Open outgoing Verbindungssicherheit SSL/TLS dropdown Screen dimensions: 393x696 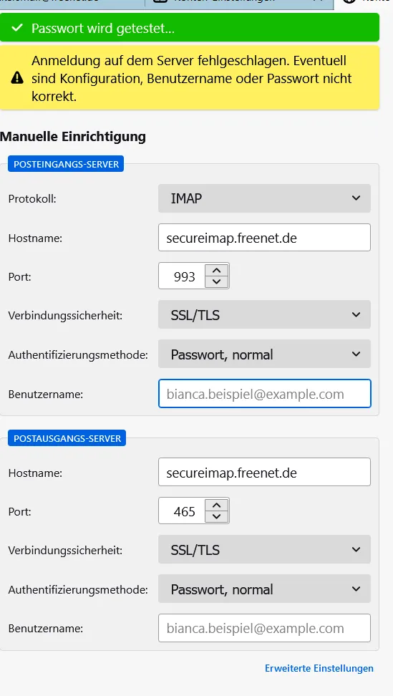point(264,549)
